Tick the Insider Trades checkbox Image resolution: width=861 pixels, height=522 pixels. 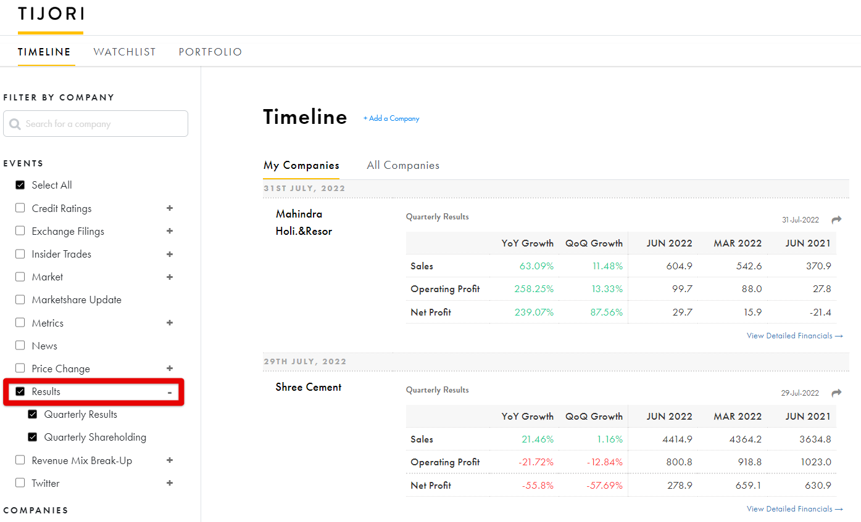[x=20, y=254]
